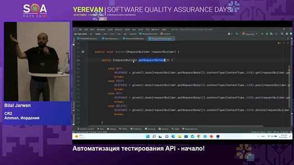Screen dimensions: 294x165
Task: Click the Search Everywhere magnifier icon
Action: pos(282,34)
